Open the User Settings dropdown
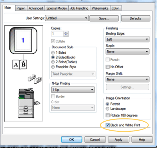157x148 pixels. 67,18
